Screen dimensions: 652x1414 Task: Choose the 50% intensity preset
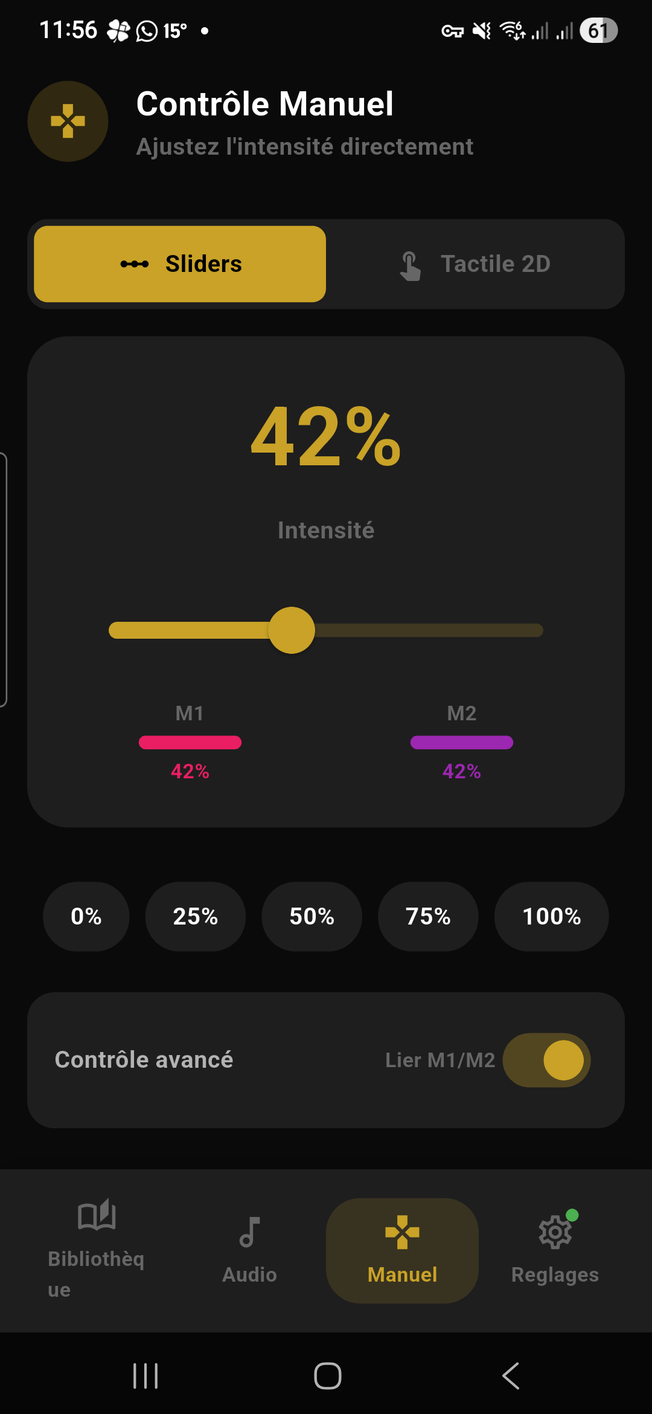pyautogui.click(x=312, y=916)
